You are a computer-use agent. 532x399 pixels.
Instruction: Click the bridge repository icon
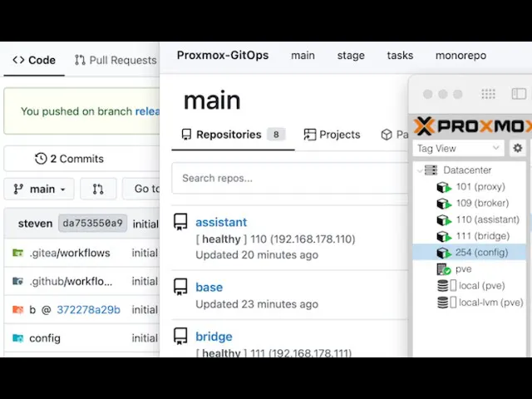click(x=180, y=336)
